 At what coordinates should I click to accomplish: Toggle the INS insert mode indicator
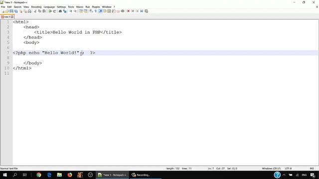tap(312, 169)
